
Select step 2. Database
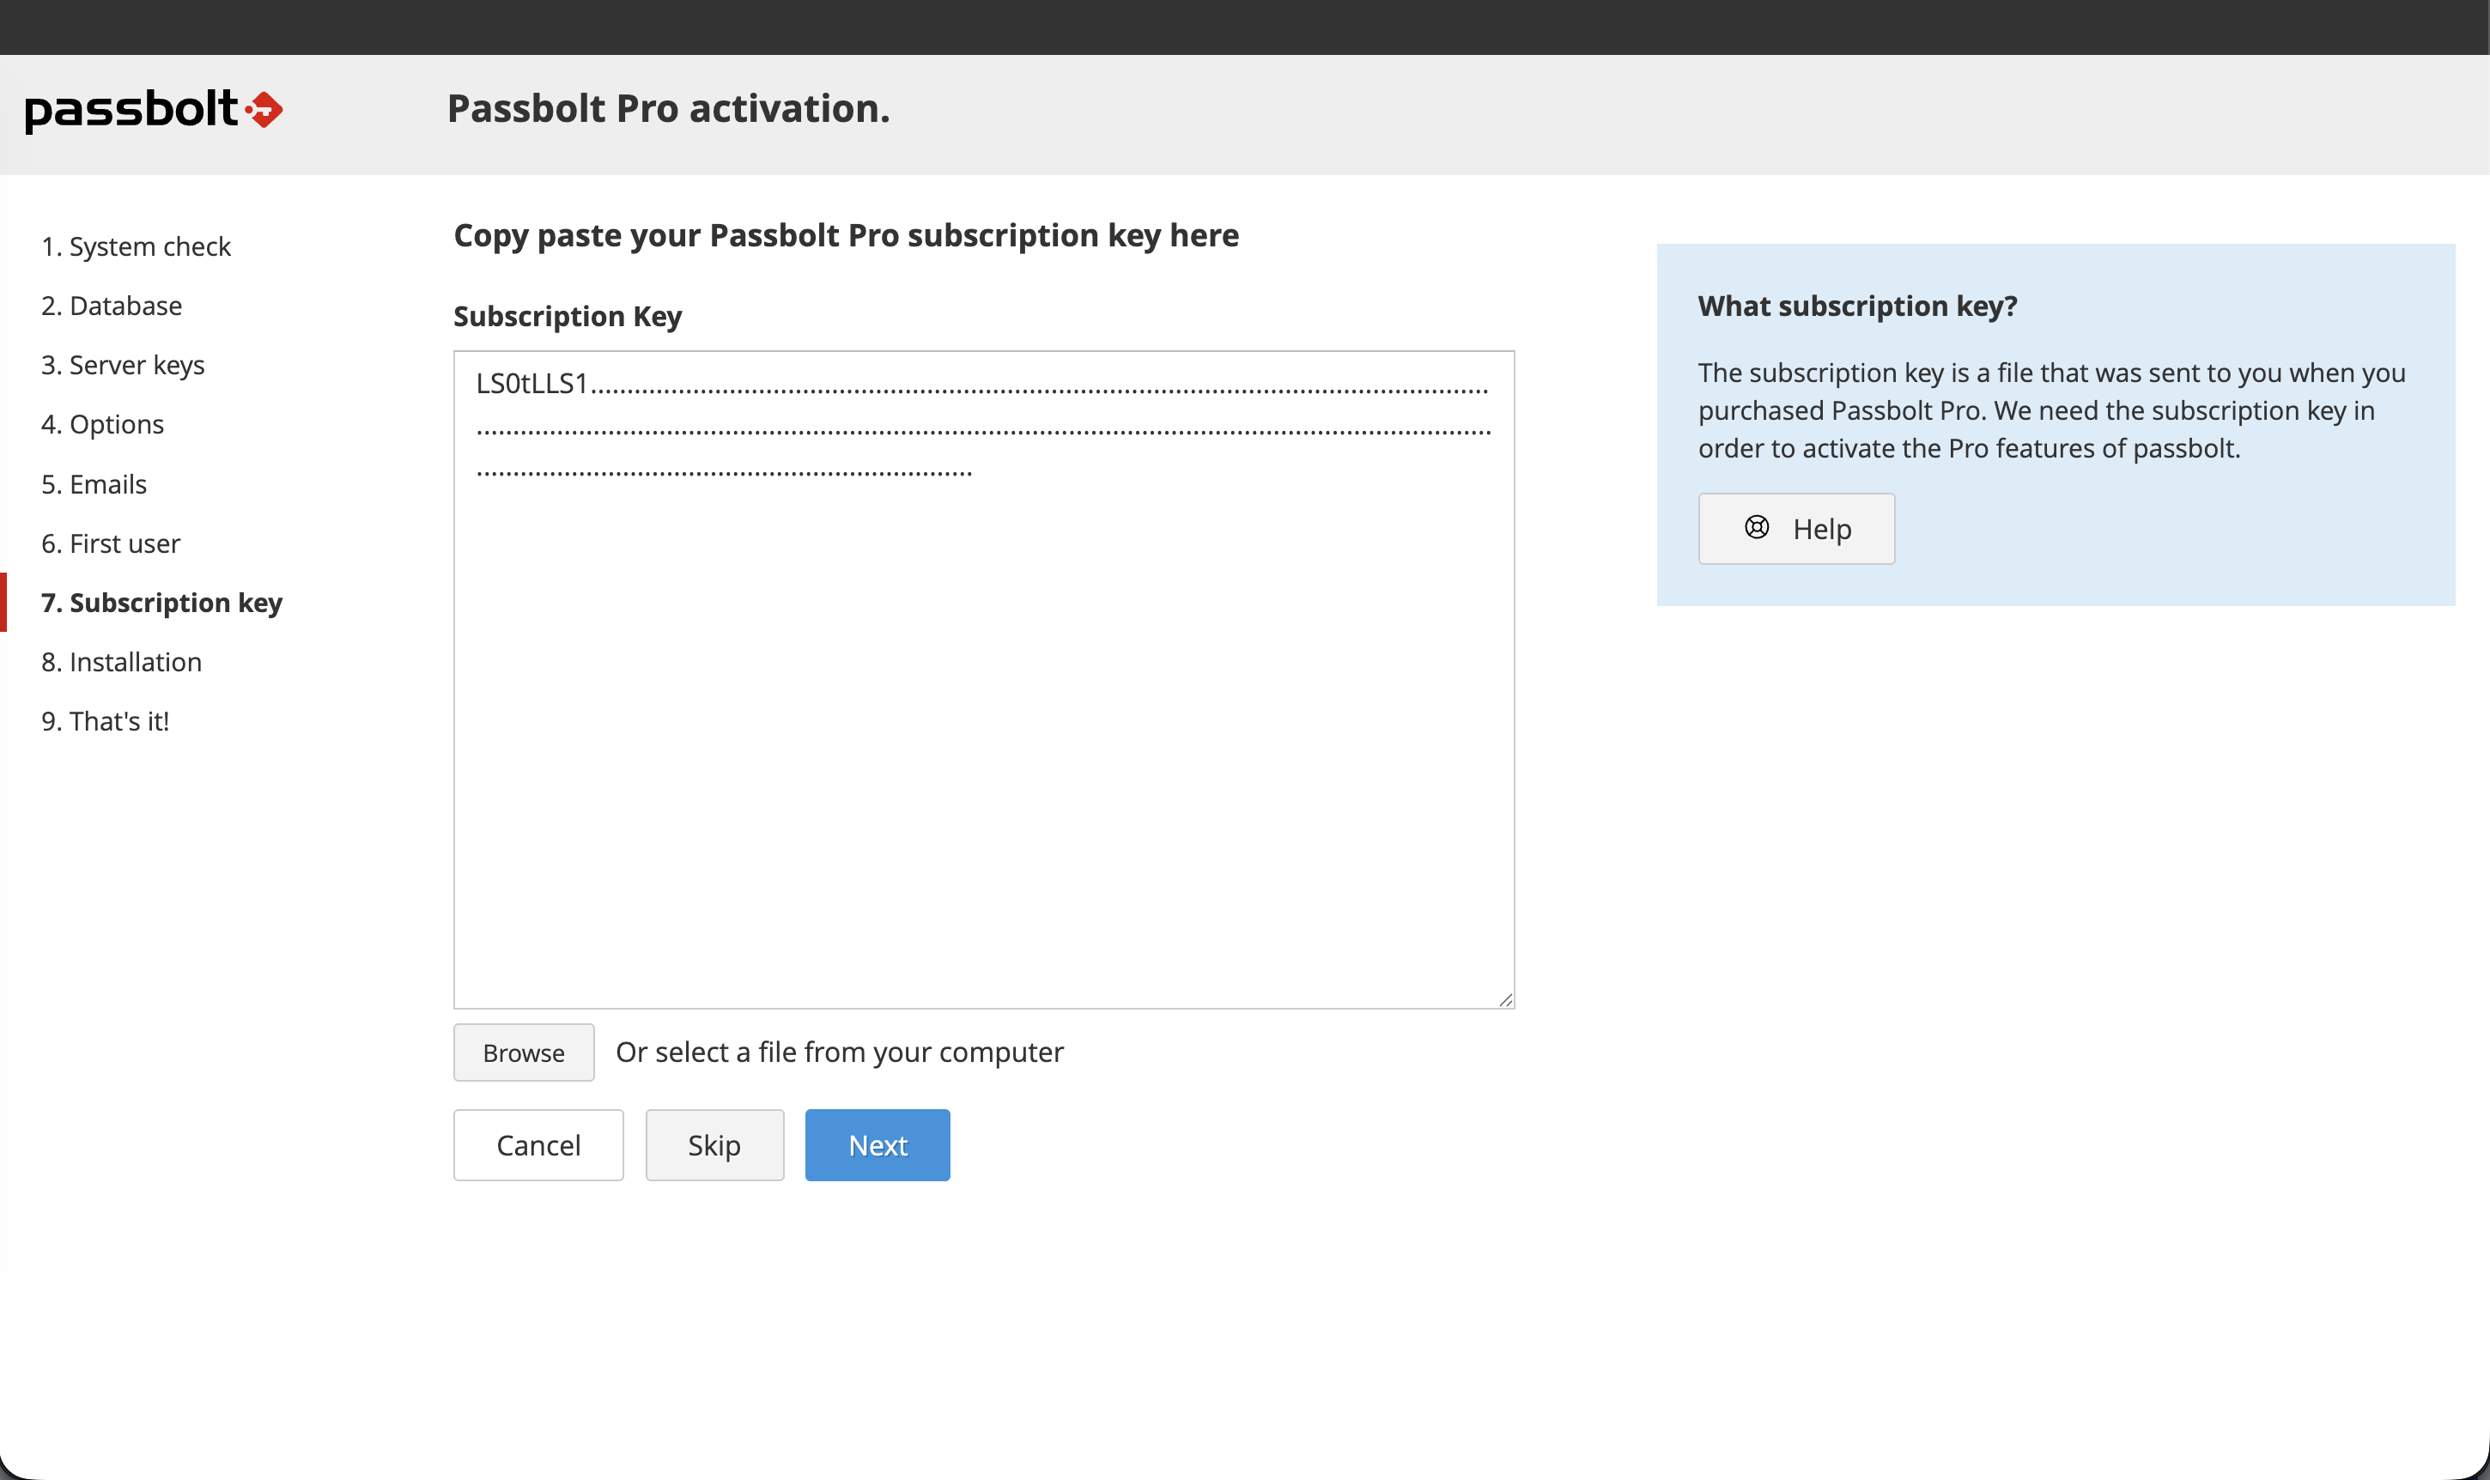[112, 305]
